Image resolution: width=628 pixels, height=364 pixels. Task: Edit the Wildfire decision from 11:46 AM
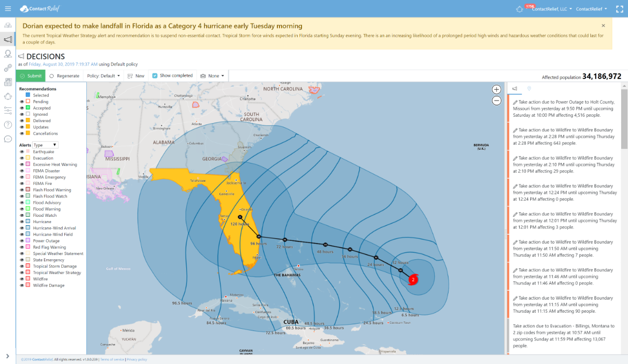click(515, 270)
